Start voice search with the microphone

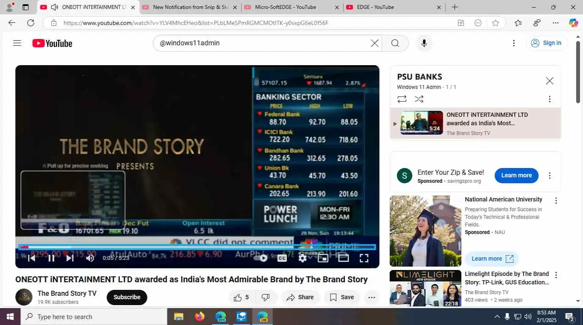424,43
